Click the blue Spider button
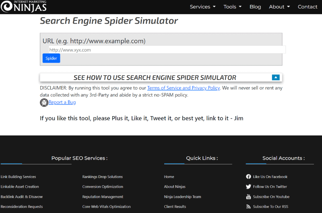 52,58
